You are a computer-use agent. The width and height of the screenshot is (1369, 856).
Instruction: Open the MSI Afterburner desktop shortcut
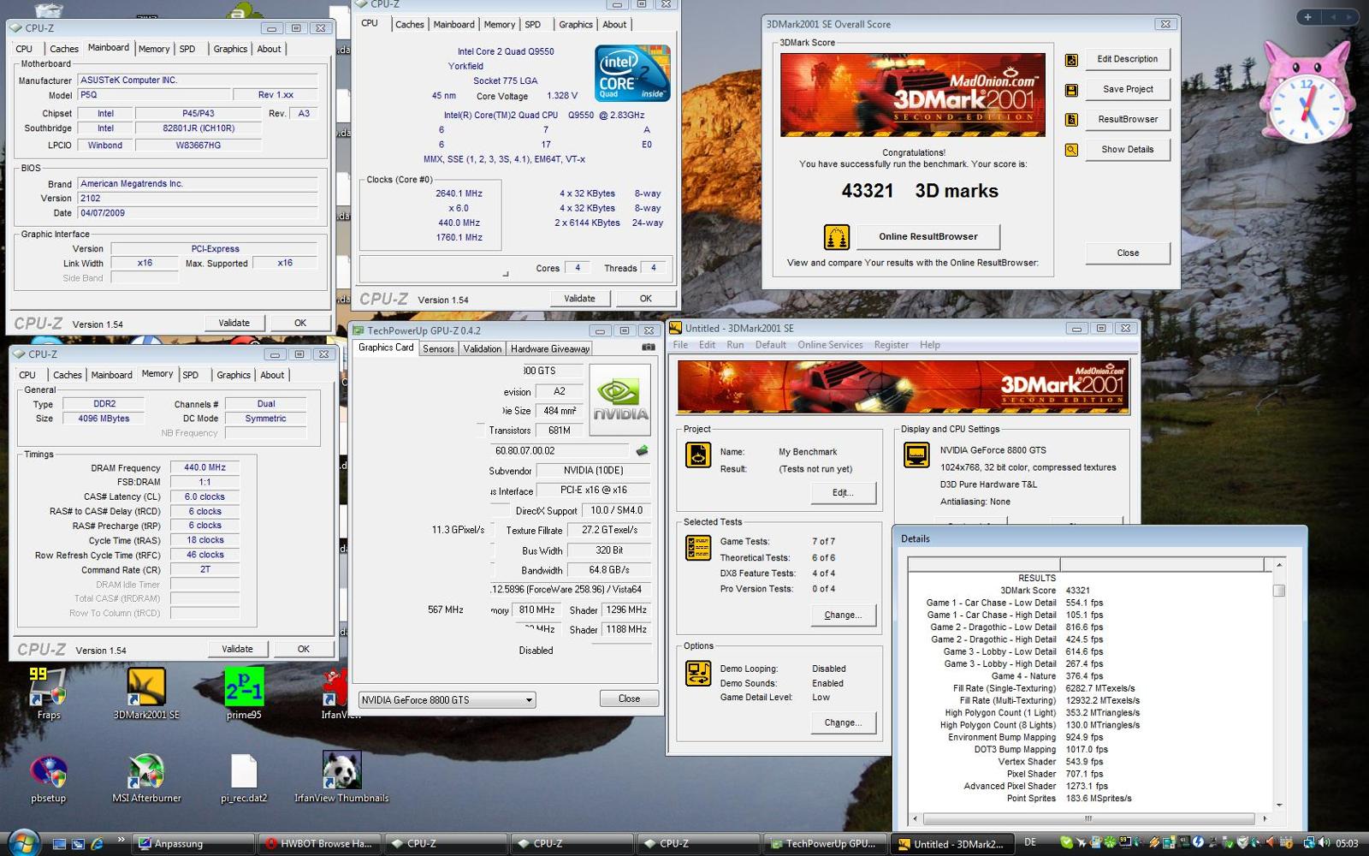click(x=146, y=777)
